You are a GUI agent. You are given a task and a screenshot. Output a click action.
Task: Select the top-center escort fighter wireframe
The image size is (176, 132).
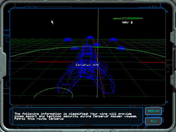[90, 37]
